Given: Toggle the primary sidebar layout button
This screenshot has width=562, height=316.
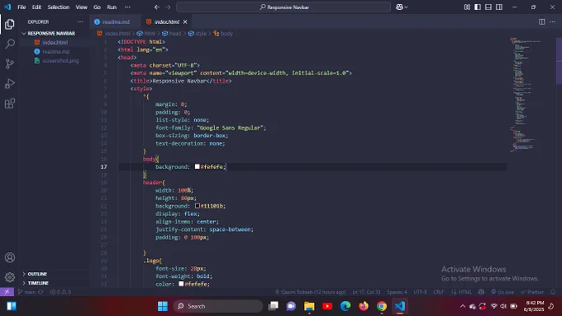Looking at the screenshot, I should 478,7.
